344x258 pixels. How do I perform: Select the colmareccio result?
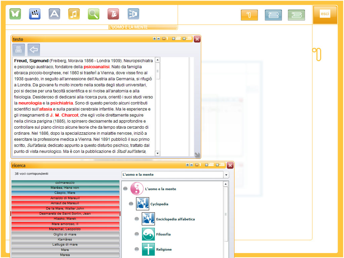click(66, 182)
